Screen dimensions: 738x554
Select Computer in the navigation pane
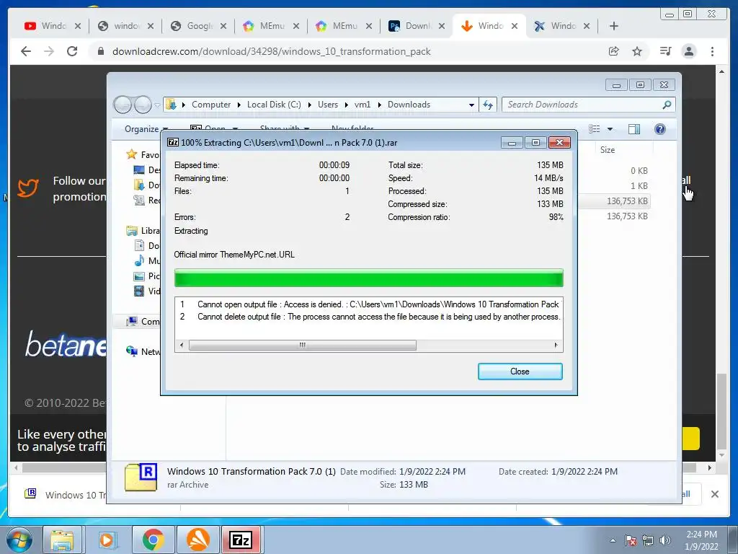coord(143,321)
